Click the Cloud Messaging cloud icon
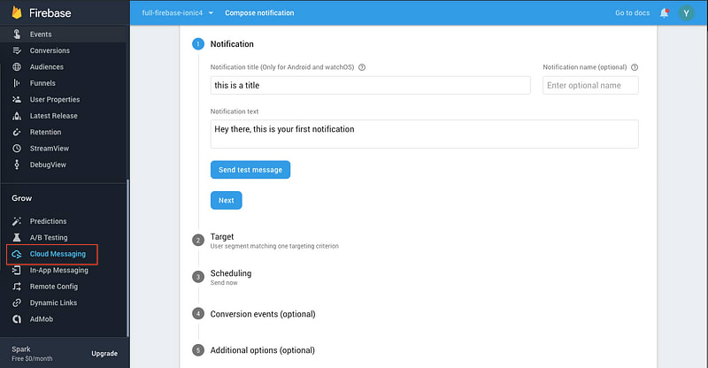 click(17, 254)
